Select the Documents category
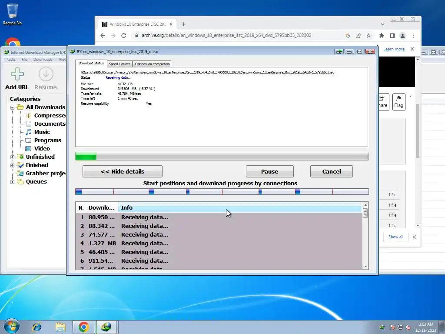445x334 pixels. tap(46, 124)
